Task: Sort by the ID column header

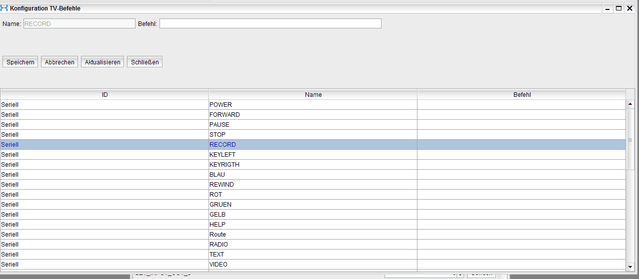Action: (104, 94)
